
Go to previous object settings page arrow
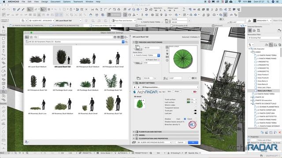click(135, 87)
